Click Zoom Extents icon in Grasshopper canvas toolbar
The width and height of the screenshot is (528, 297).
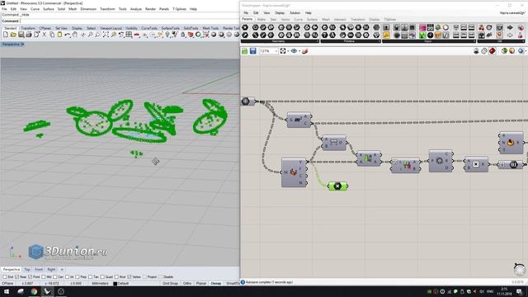point(283,51)
